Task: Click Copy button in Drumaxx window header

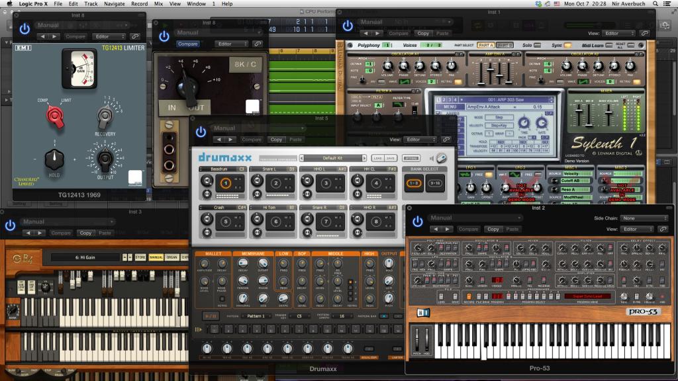Action: [x=276, y=140]
